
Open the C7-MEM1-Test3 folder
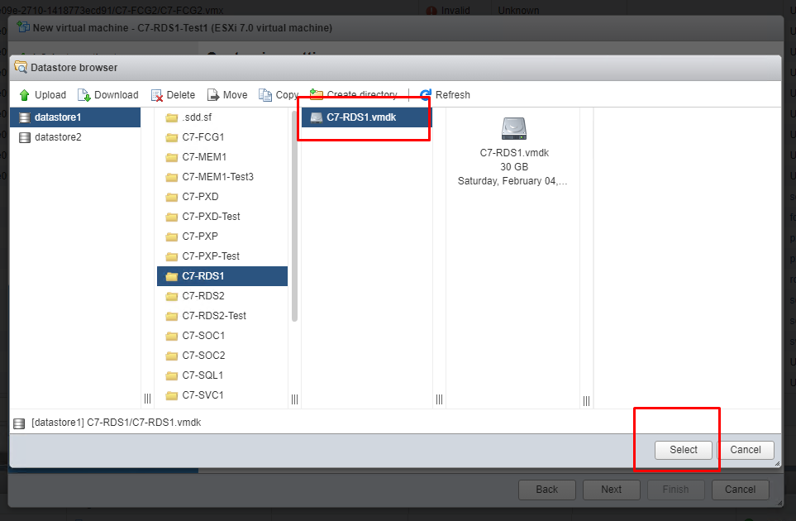point(217,177)
